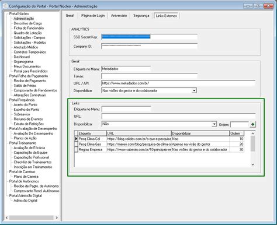Select Planos de Ação tree item
Viewport: 277px width, 225px height.
pos(25,138)
